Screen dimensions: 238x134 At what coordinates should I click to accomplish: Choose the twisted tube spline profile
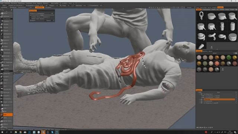pos(212,37)
